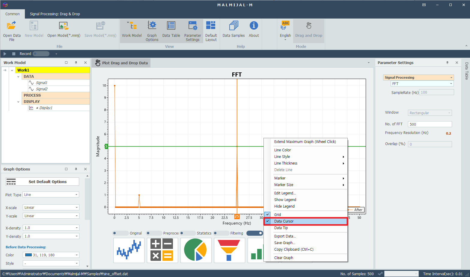
Task: Select Display1 in the Work Model tree
Action: (x=46, y=108)
